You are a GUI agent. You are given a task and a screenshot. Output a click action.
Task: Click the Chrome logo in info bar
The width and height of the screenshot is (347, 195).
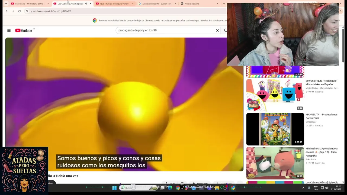(x=95, y=21)
